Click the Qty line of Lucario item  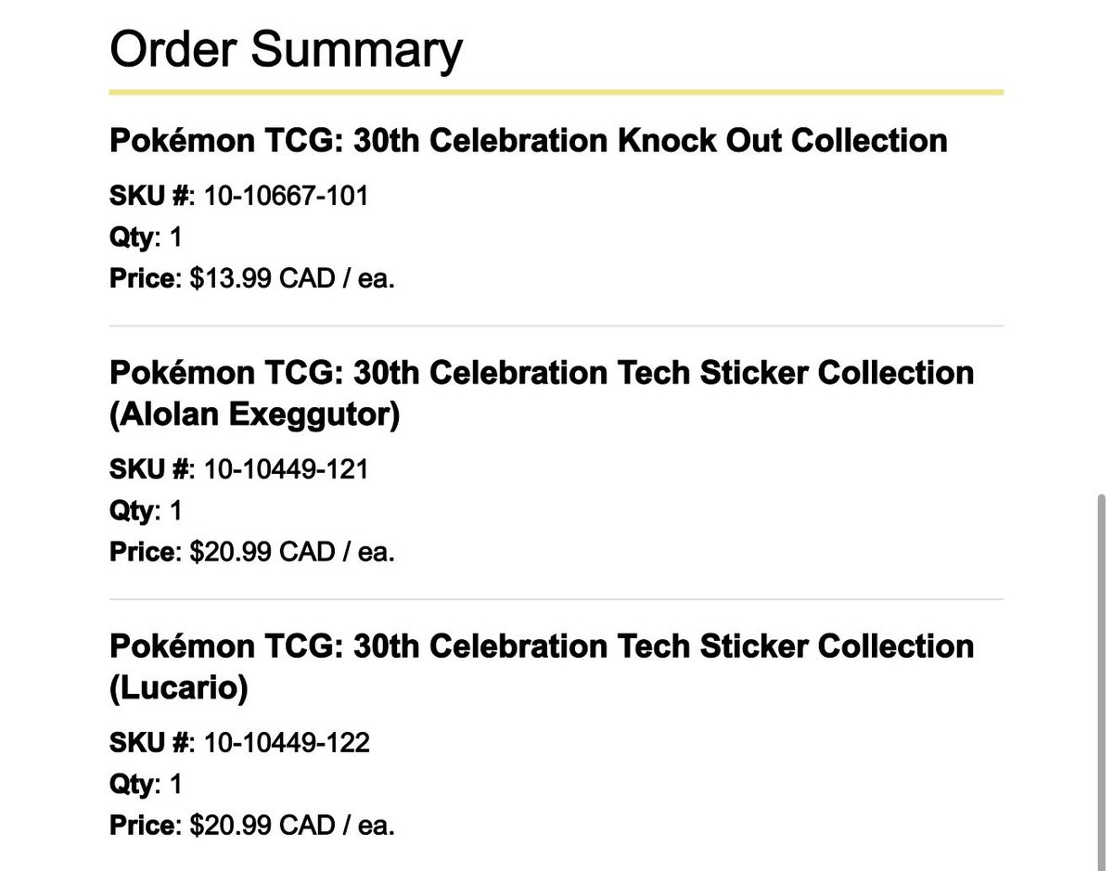point(146,784)
